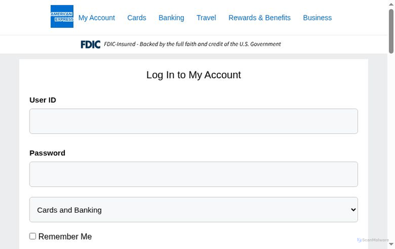This screenshot has width=395, height=249.
Task: Click the FDIC-Insured disclosure text
Action: 192,44
